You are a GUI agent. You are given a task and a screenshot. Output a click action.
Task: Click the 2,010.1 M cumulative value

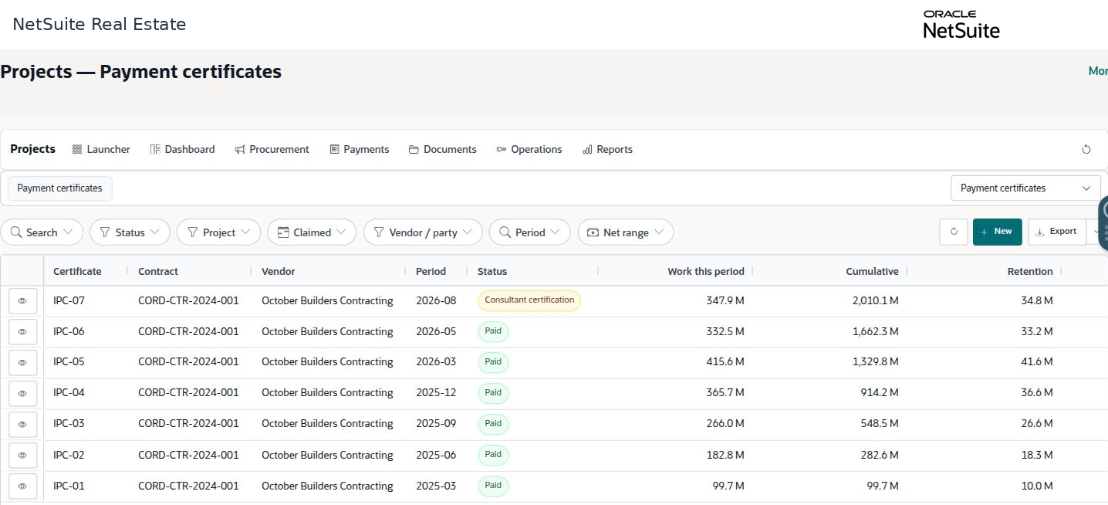pos(876,301)
